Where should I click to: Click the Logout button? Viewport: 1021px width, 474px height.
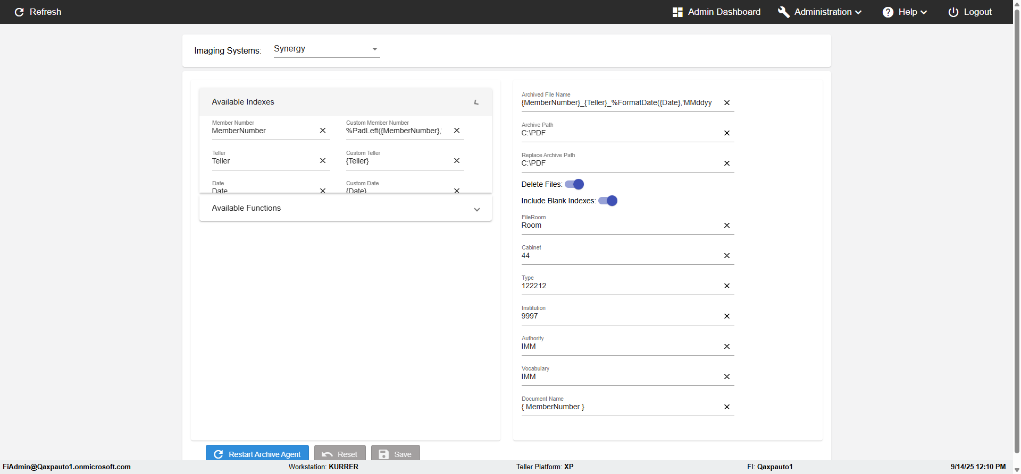pyautogui.click(x=970, y=12)
